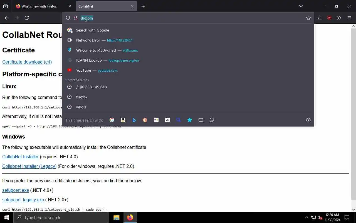Viewport: 356px width, 223px height.
Task: Close the 'What's new with Firefox' tab
Action: point(70,6)
